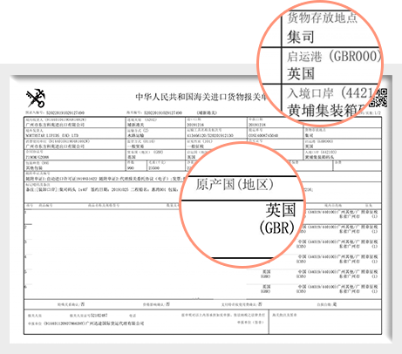Click the NORTHSTAR LIPIDS (UK) LTD field
Screen dimensions: 402x354
(51, 135)
